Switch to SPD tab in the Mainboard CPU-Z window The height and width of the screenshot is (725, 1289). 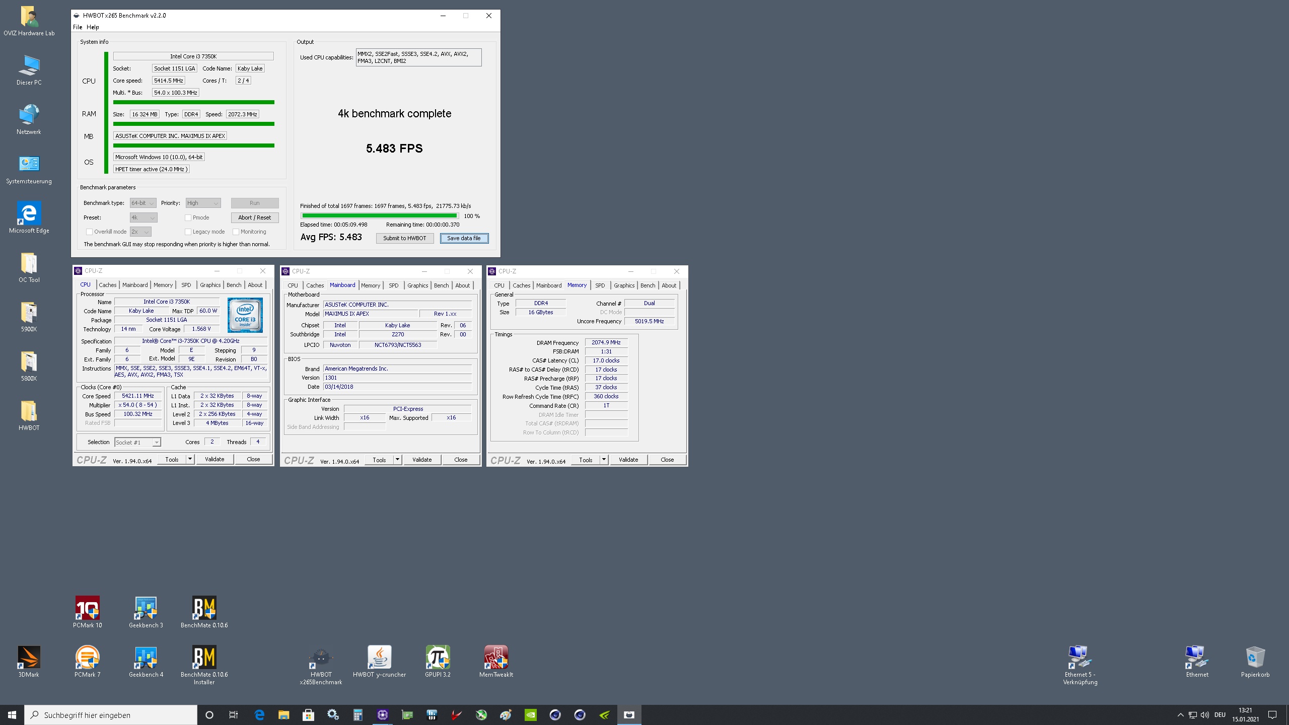pos(394,285)
